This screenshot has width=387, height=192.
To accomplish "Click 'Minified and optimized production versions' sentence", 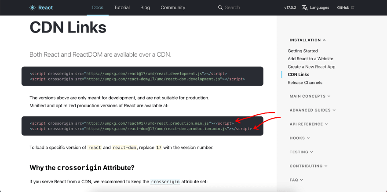I will pos(99,106).
